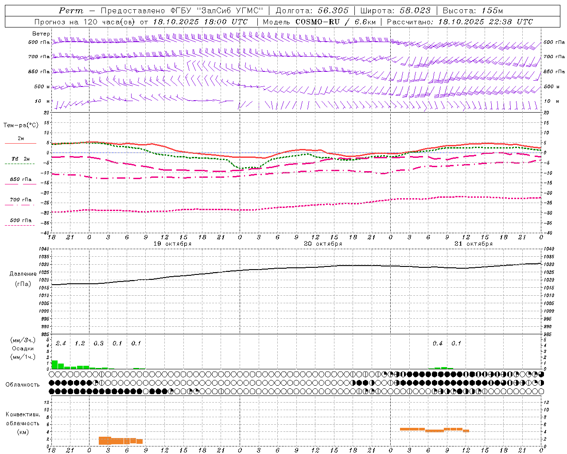Click the 'Облачность' cloudiness row label
The height and width of the screenshot is (454, 567).
pyautogui.click(x=23, y=385)
